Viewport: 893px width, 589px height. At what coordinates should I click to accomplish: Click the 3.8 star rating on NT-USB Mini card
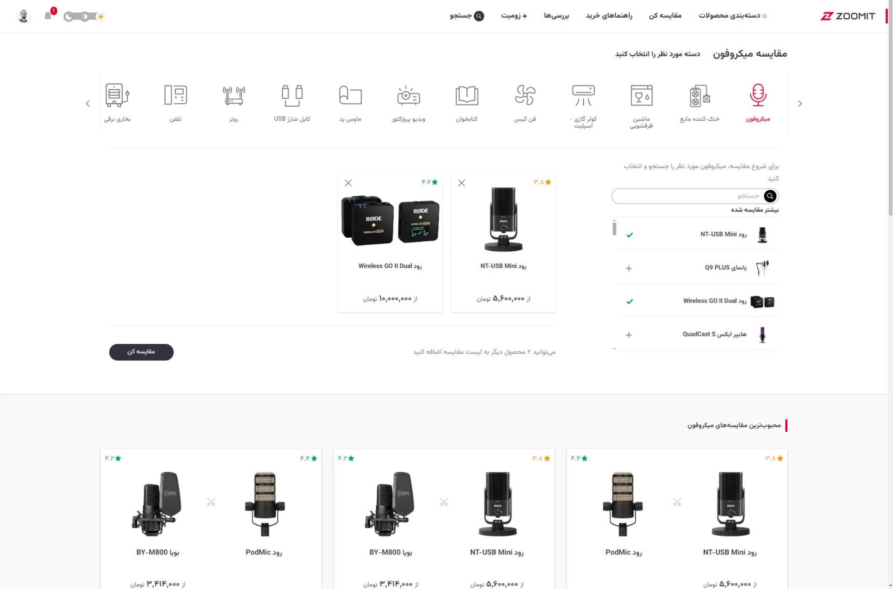pyautogui.click(x=542, y=182)
